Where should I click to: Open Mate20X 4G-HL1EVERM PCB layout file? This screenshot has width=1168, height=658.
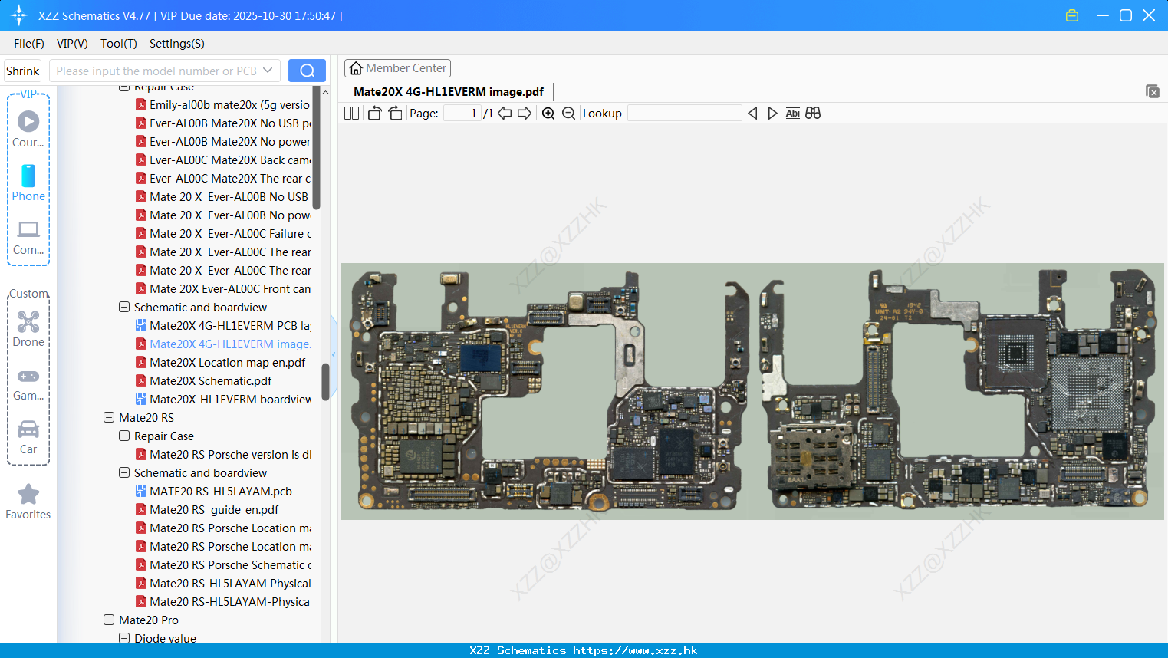point(224,325)
